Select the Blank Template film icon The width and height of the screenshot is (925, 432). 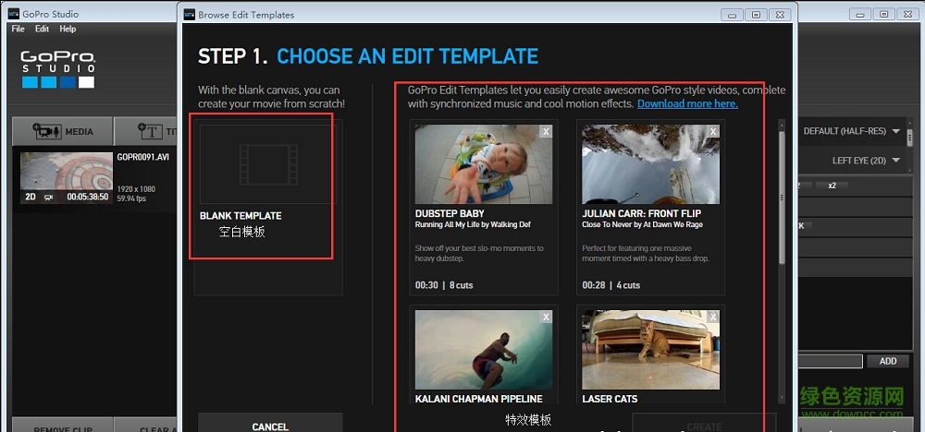point(267,162)
